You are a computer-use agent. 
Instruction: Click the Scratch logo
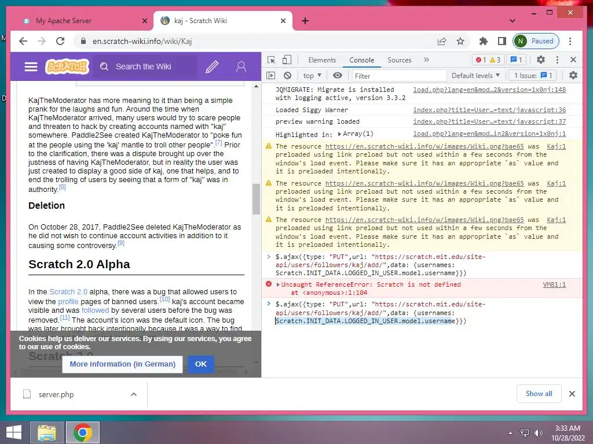67,67
